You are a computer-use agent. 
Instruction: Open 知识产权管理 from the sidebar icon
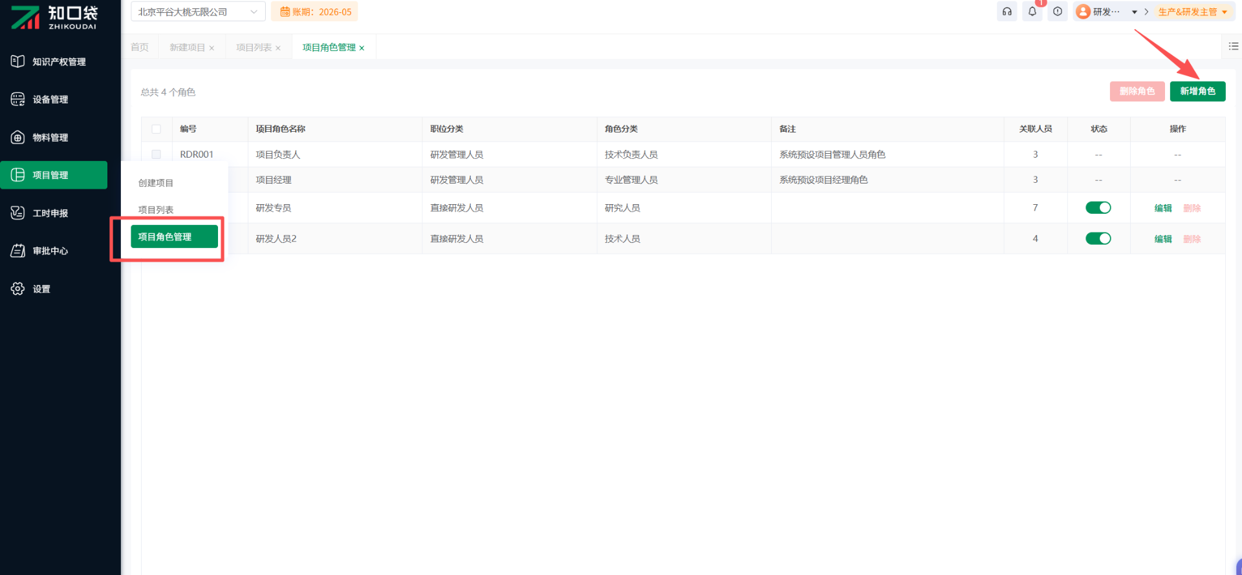point(18,61)
